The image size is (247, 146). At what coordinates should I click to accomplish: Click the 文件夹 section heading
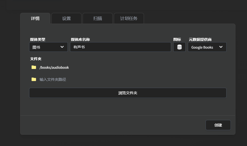click(x=36, y=59)
